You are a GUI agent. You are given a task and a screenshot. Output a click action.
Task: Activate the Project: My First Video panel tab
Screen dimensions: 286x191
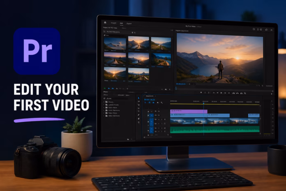110,28
